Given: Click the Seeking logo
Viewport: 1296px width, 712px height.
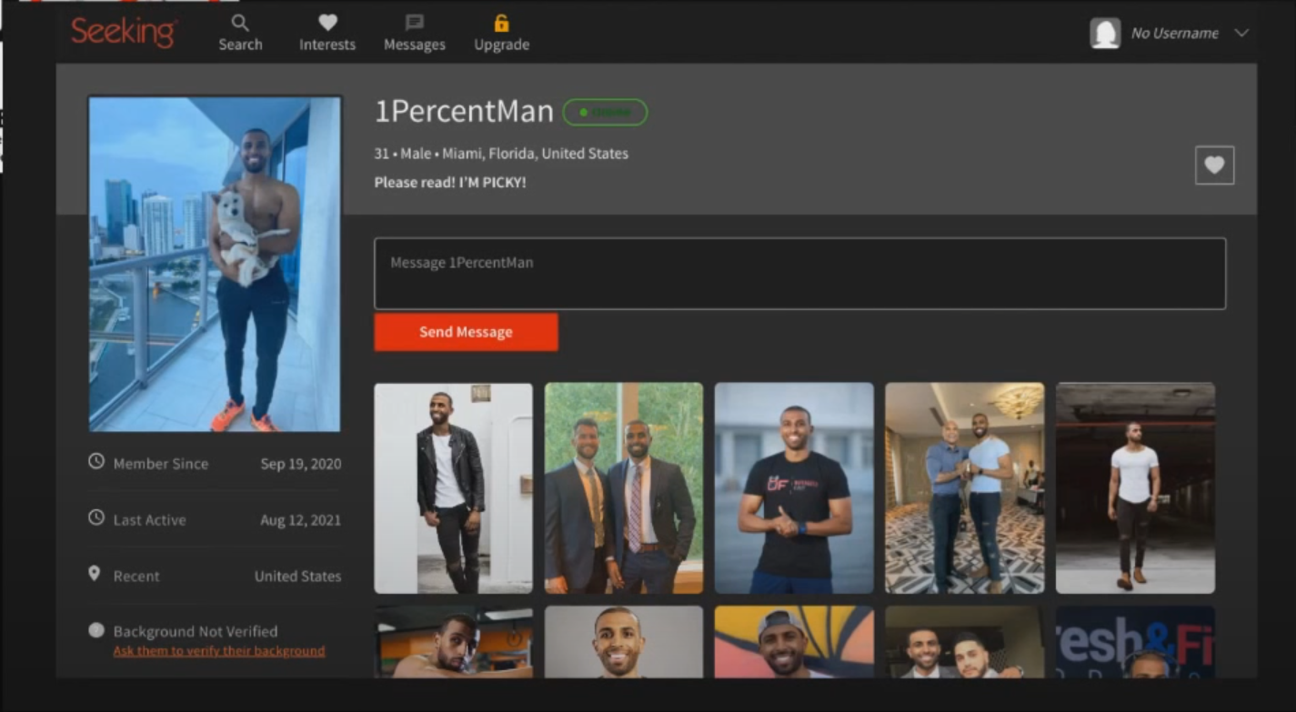Looking at the screenshot, I should [124, 32].
